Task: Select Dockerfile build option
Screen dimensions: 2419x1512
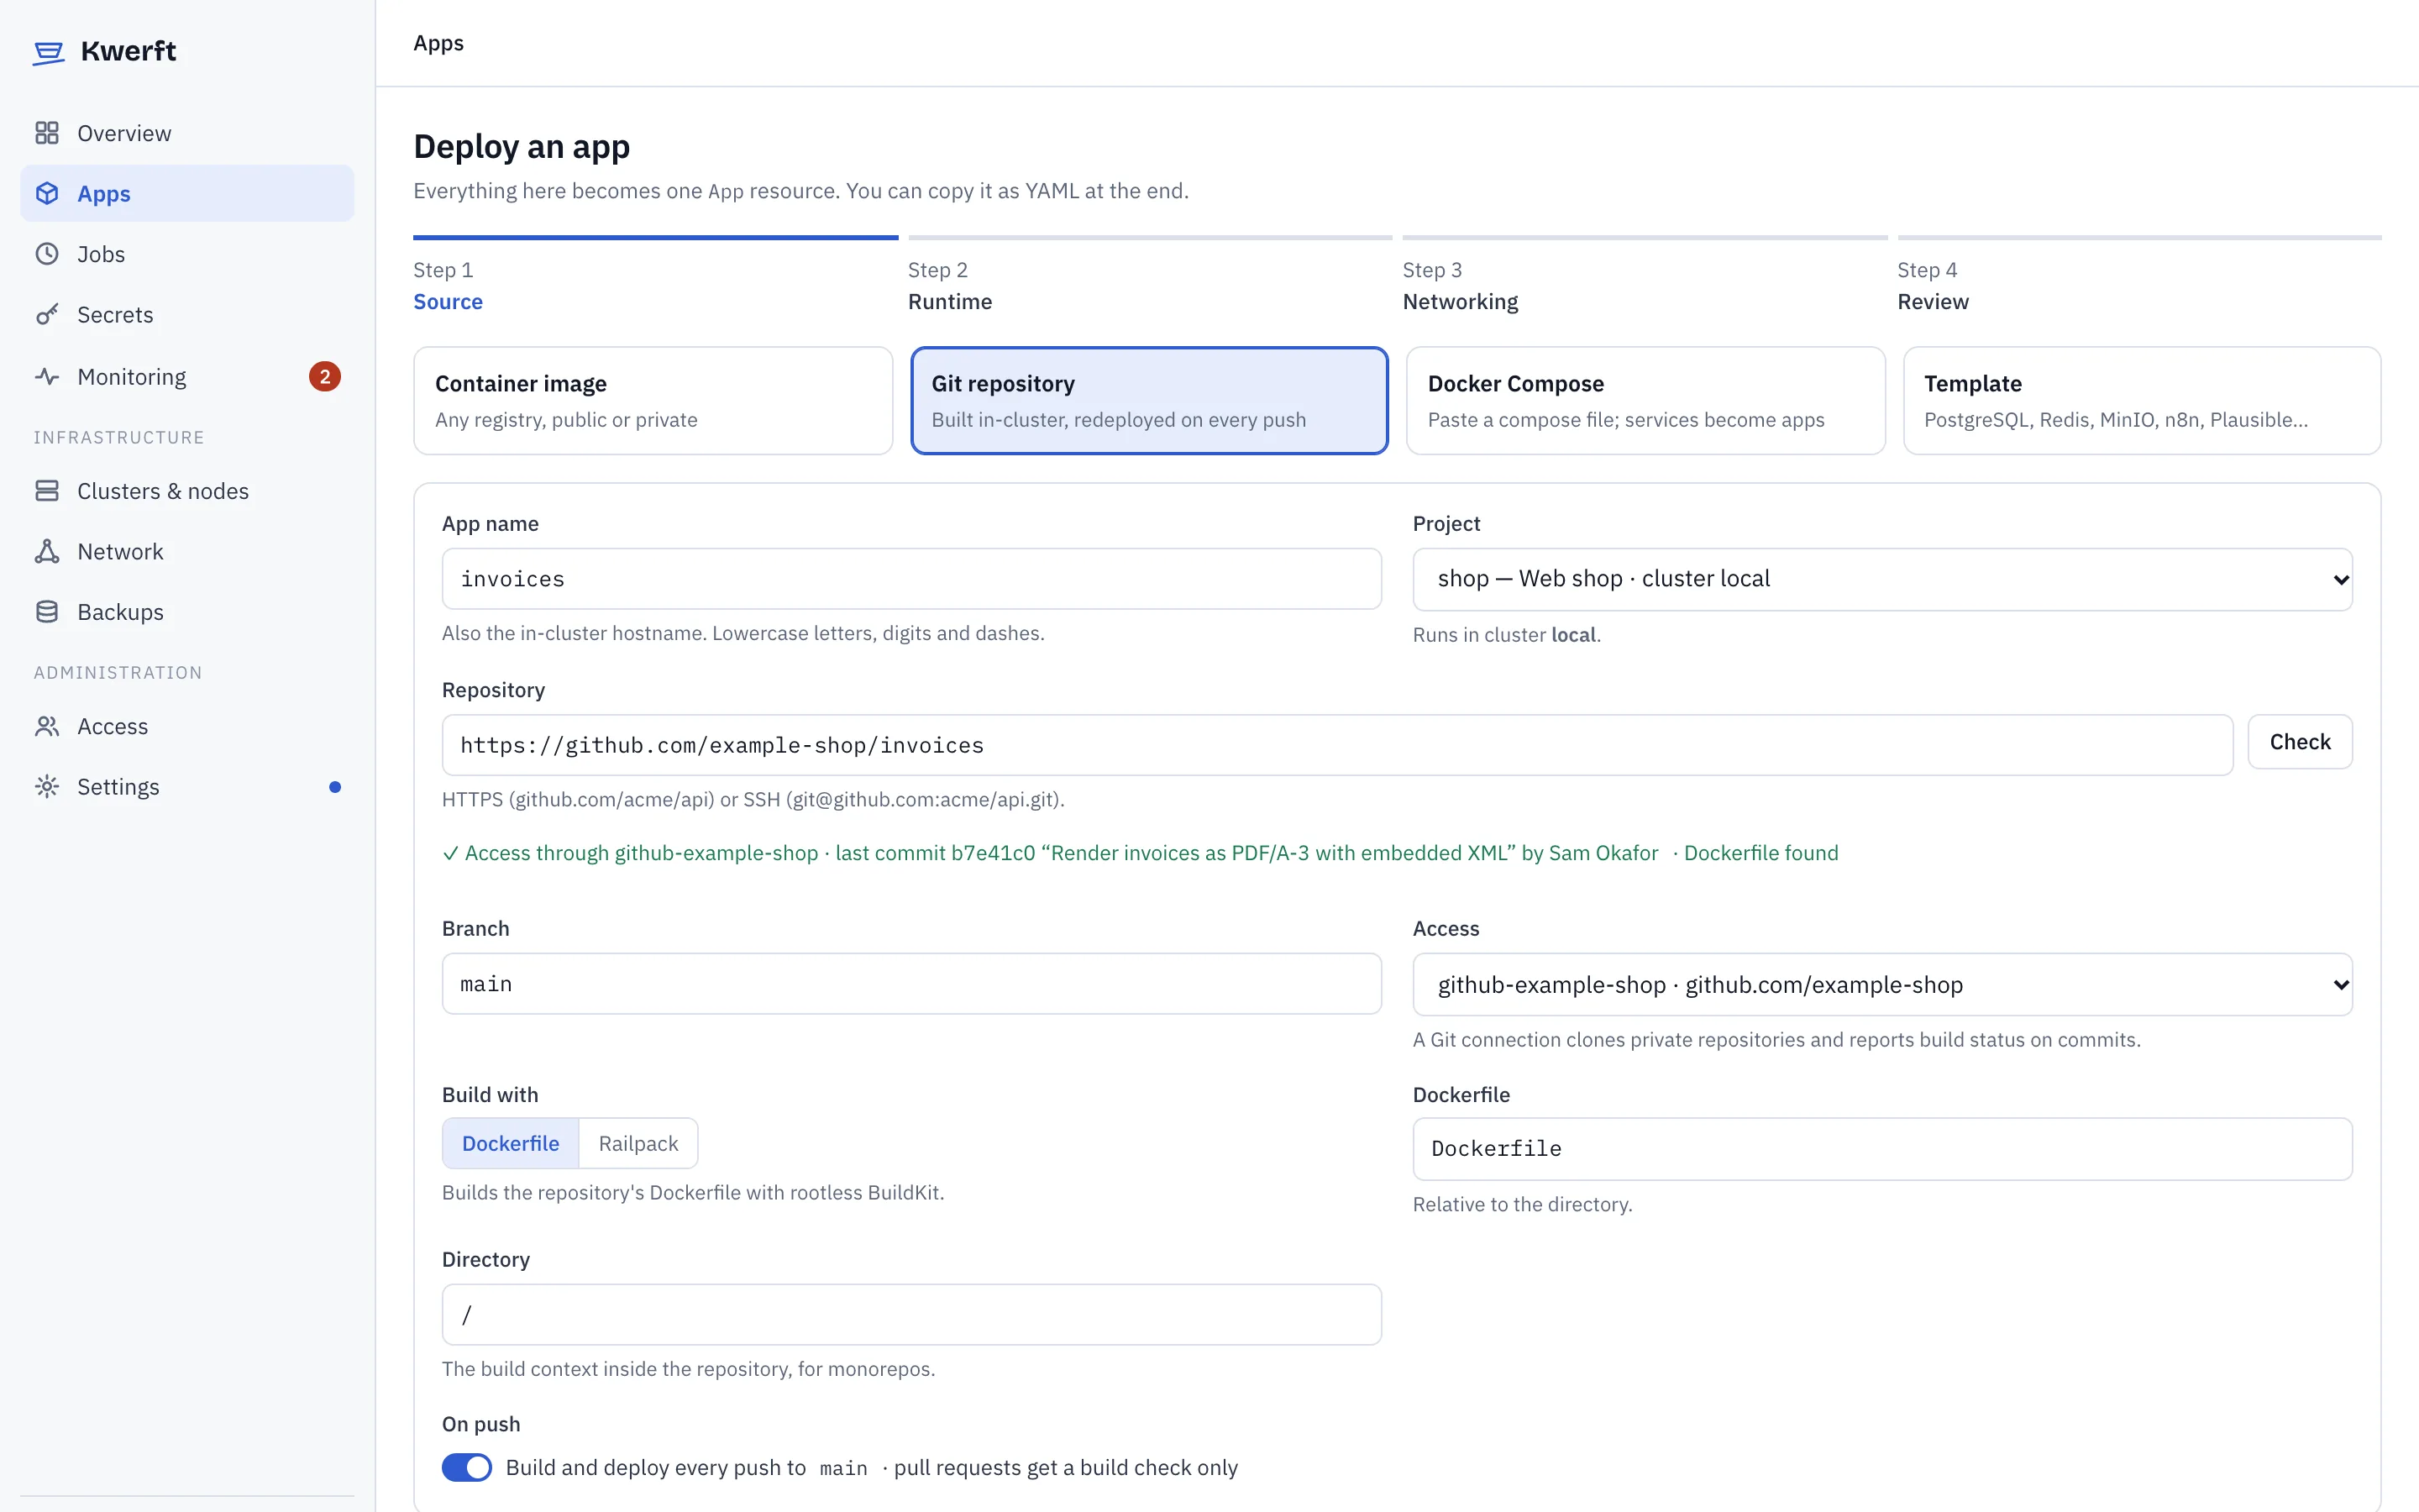Action: [511, 1143]
